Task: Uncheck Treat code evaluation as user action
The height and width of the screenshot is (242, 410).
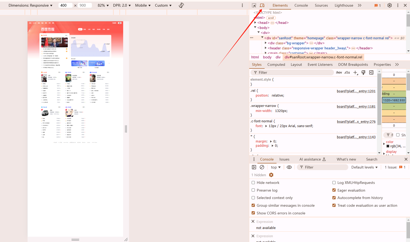Action: [x=334, y=205]
